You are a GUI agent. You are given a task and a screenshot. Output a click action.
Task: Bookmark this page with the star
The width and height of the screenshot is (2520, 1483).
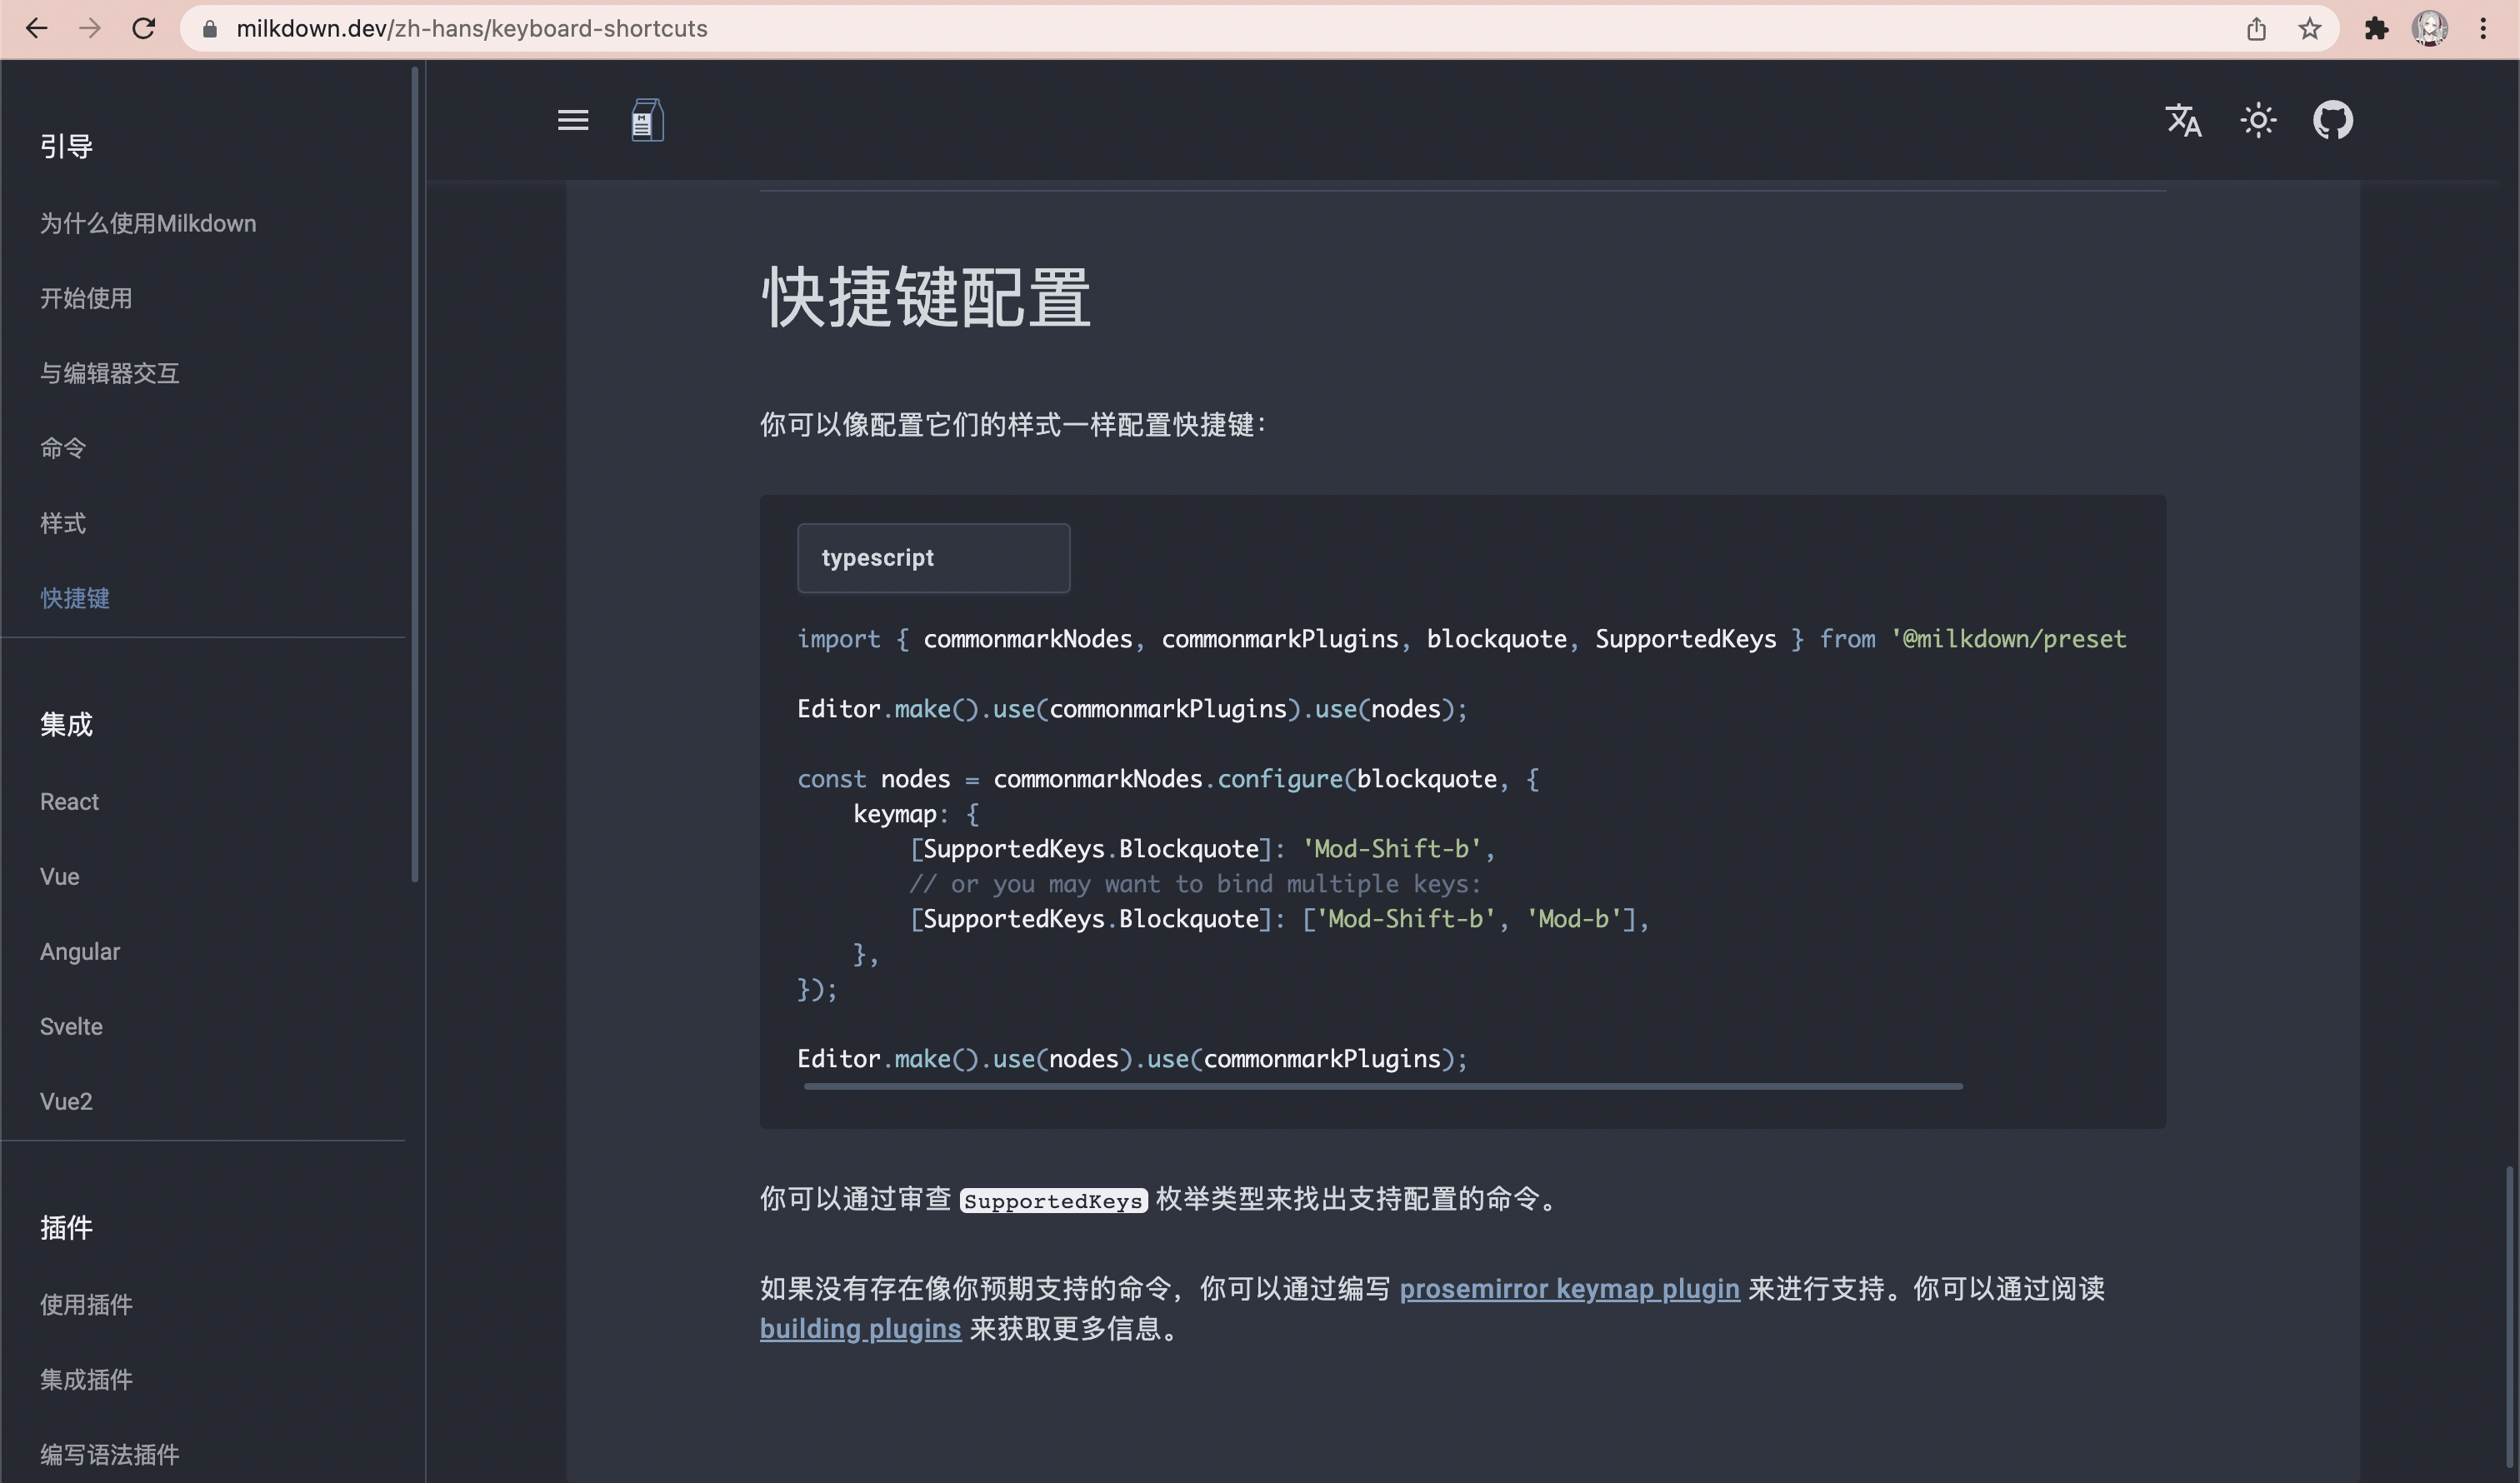(x=2310, y=28)
